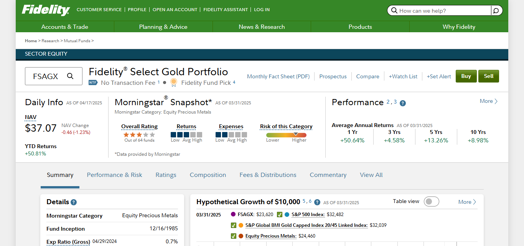Click the Fidelity logo
The width and height of the screenshot is (524, 246).
coord(46,10)
